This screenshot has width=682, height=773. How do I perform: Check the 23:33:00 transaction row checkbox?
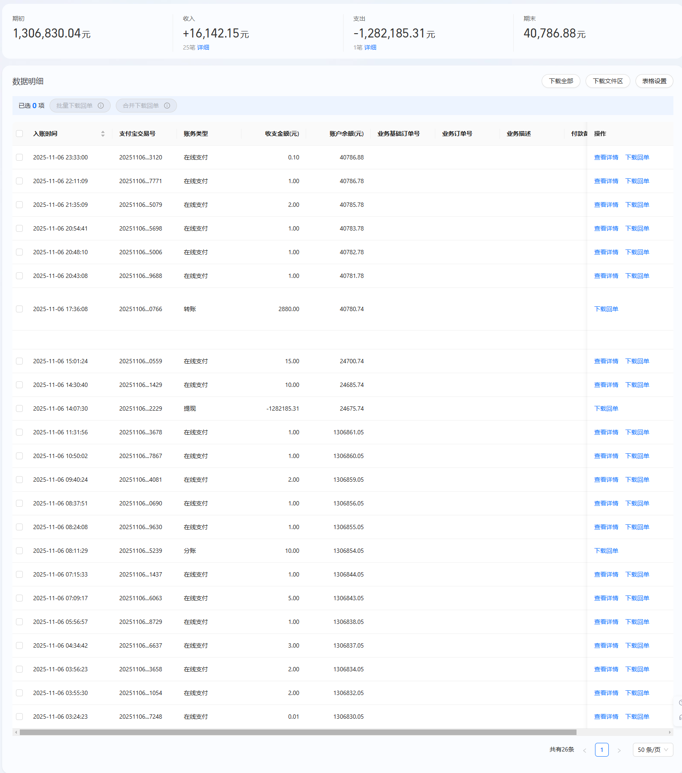pos(19,157)
